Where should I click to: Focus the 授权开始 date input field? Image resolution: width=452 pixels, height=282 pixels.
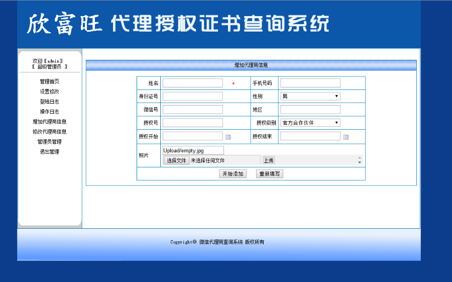192,136
